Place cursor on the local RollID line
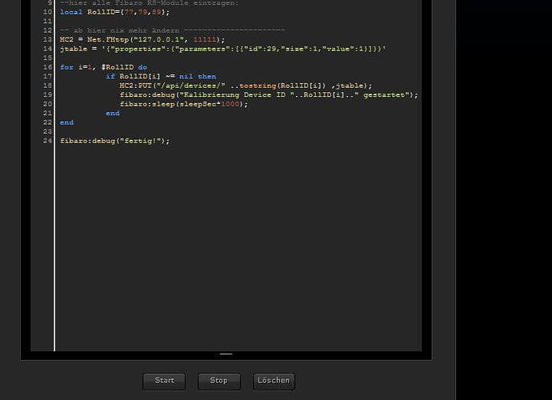This screenshot has width=552, height=400. click(114, 12)
